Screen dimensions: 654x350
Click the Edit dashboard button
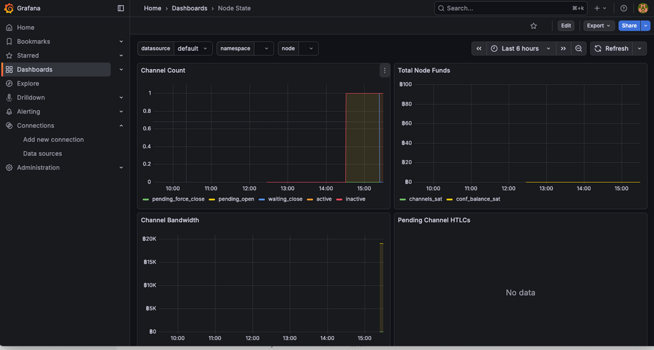pyautogui.click(x=566, y=26)
